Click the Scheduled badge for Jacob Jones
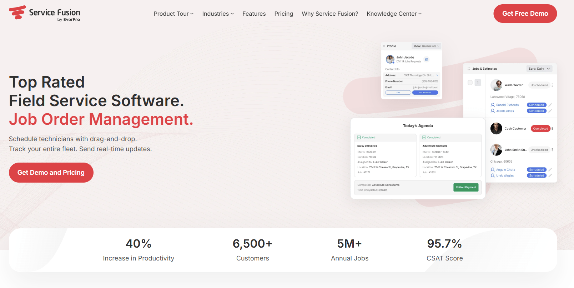 [537, 111]
